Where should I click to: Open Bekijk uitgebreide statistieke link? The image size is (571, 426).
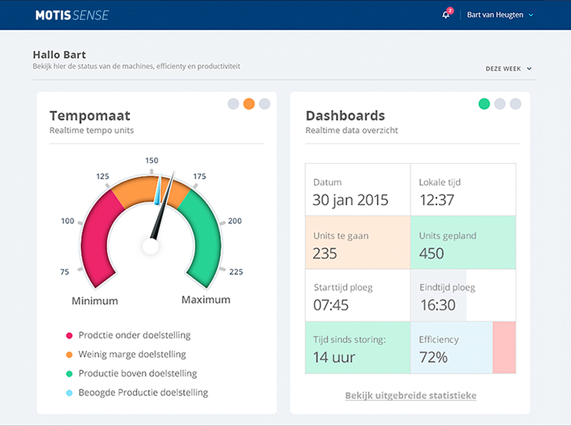[410, 396]
